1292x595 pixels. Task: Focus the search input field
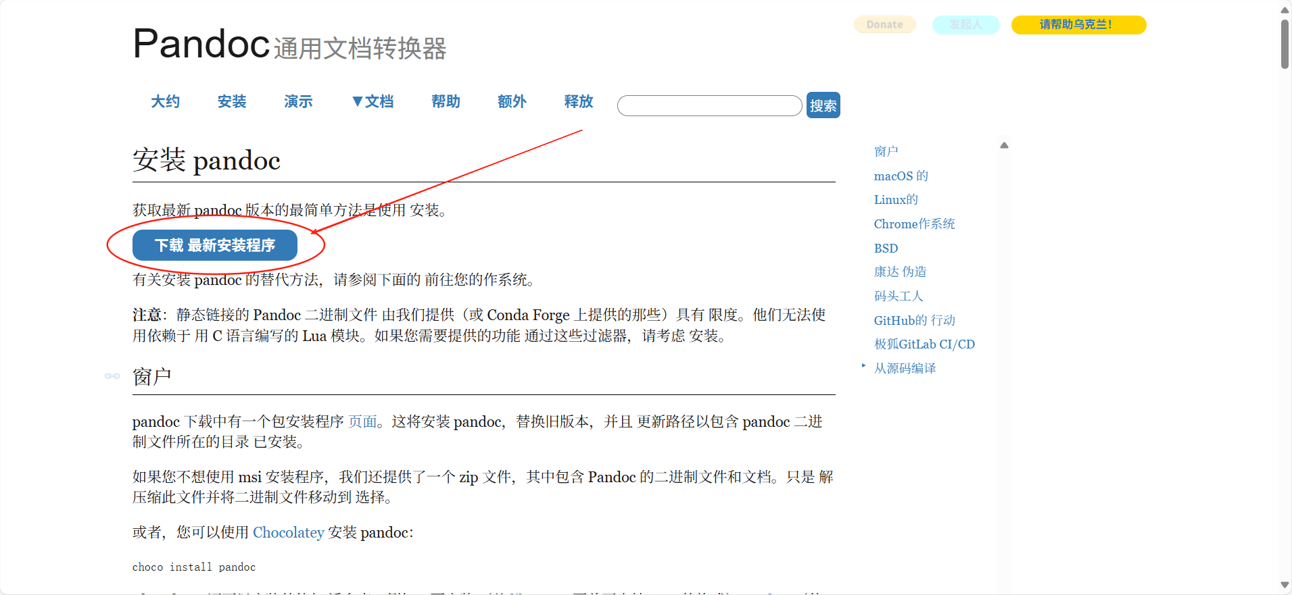(x=710, y=105)
